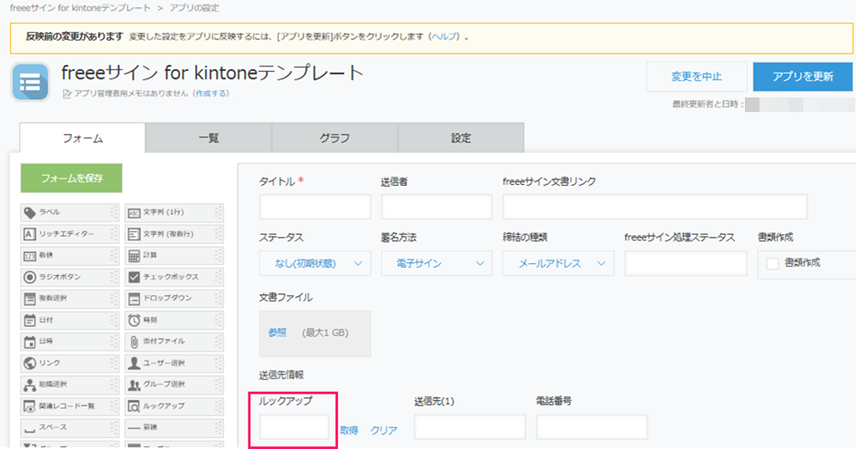Click the 文書ファイル field label
The image size is (856, 449).
point(286,297)
